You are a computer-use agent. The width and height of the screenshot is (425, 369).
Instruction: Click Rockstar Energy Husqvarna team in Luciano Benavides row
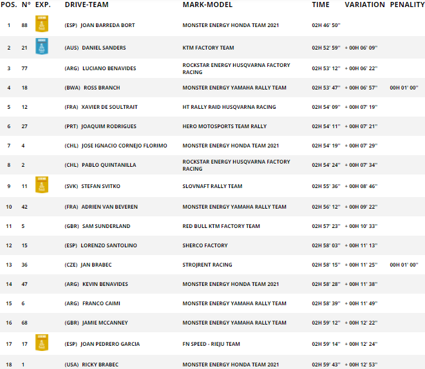pos(236,69)
